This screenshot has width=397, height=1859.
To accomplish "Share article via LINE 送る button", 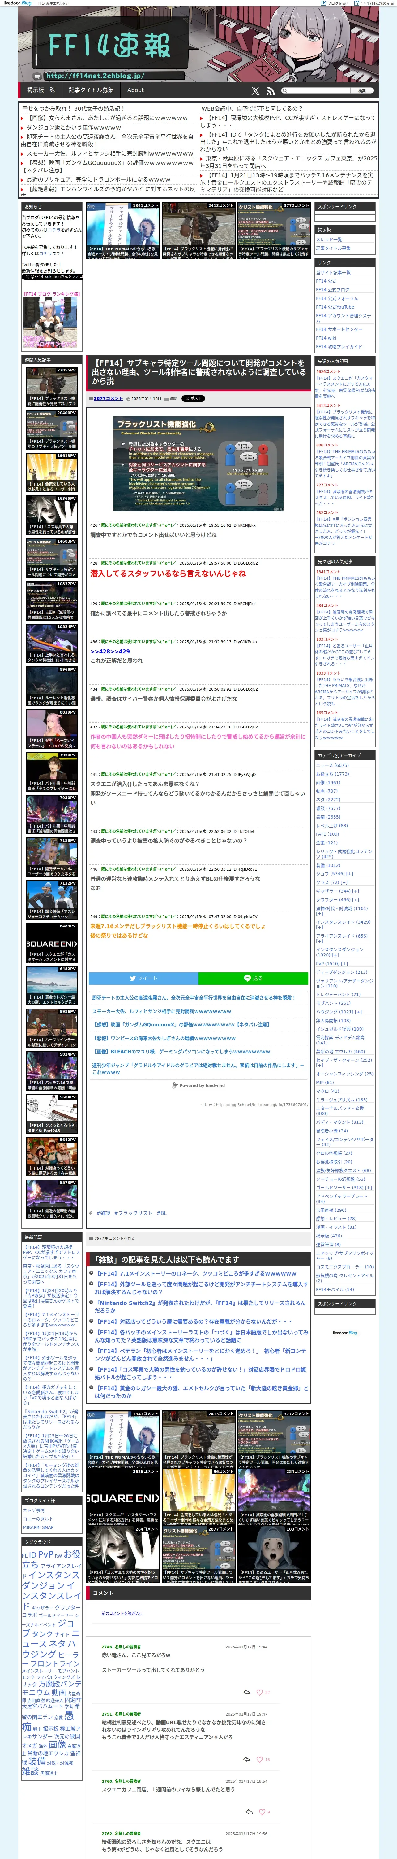I will click(253, 978).
